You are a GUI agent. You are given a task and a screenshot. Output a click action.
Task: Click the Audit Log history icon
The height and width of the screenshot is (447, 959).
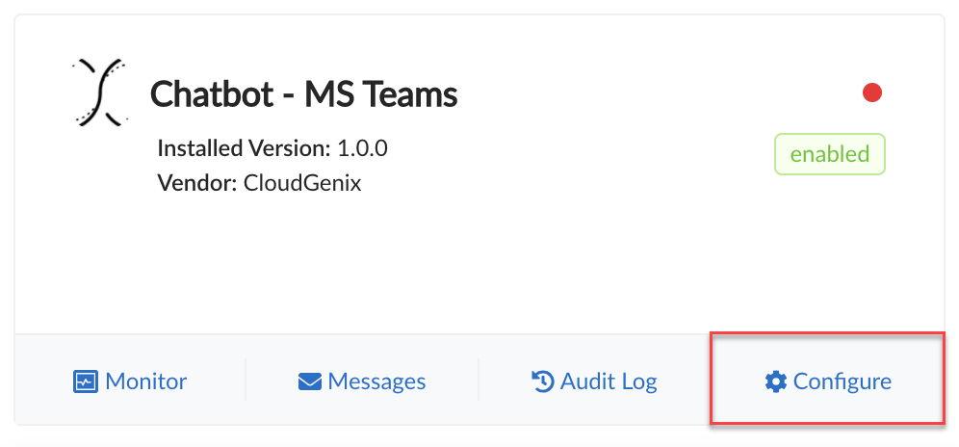pyautogui.click(x=543, y=381)
